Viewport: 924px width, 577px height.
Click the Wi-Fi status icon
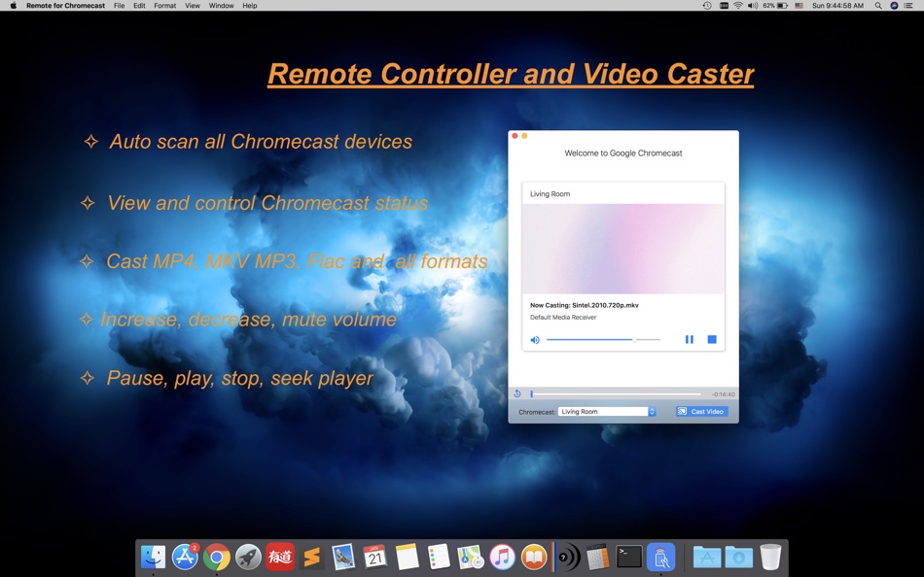(x=738, y=5)
